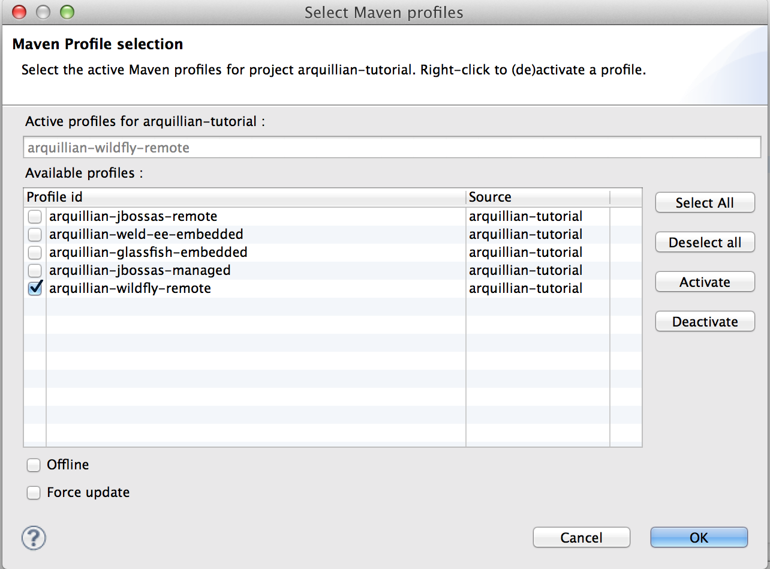Screen dimensions: 770x569
Task: Uncheck the arquillian-wildfly-remote profile checkbox
Action: coord(35,289)
